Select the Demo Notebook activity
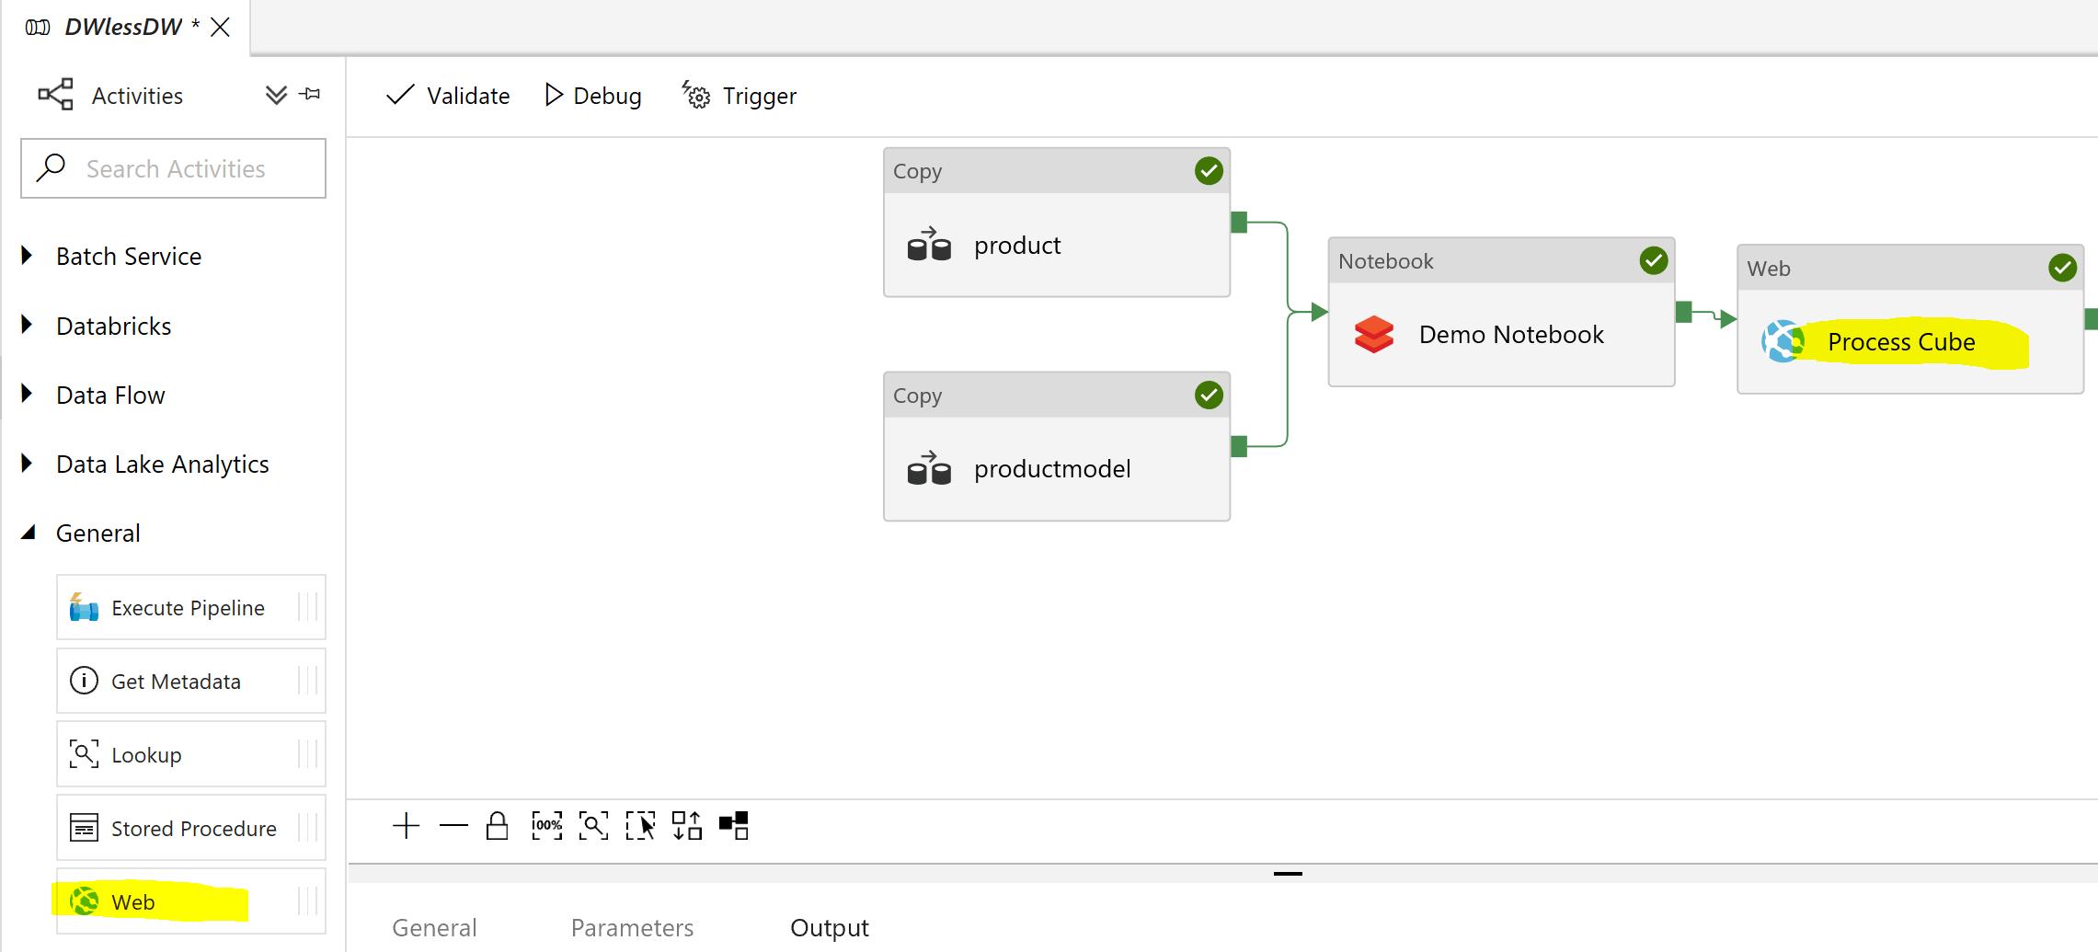The width and height of the screenshot is (2098, 952). point(1502,312)
